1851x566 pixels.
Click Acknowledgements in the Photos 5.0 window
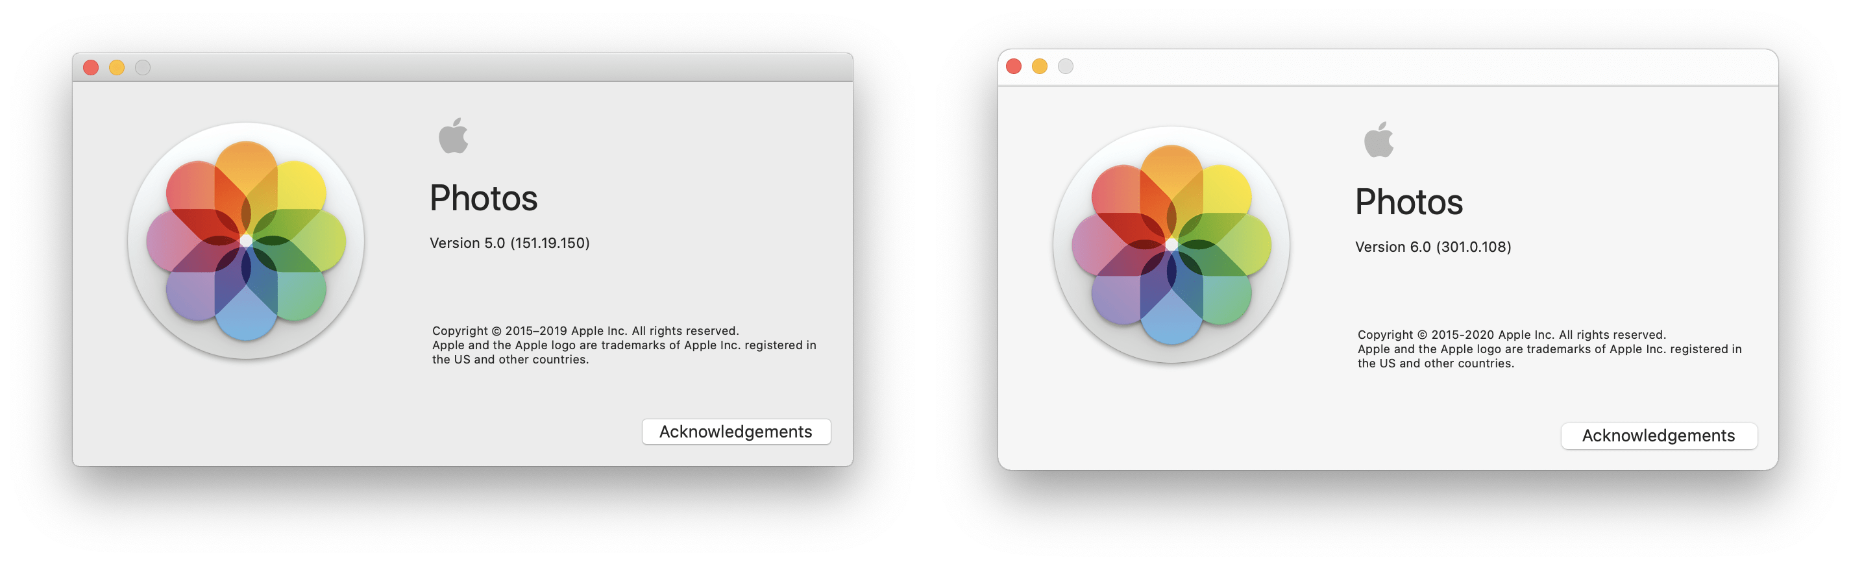[x=736, y=432]
